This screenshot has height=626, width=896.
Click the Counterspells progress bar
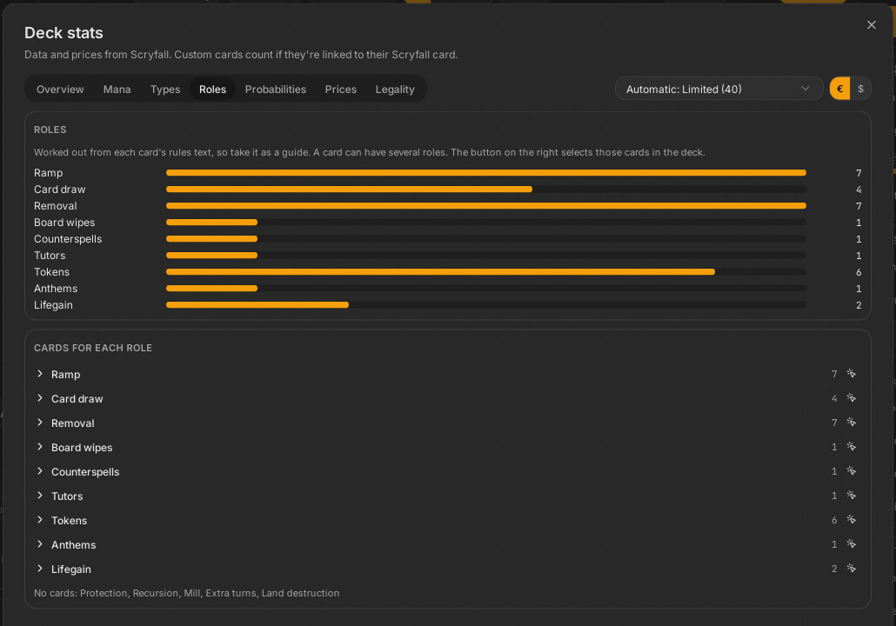click(x=485, y=239)
